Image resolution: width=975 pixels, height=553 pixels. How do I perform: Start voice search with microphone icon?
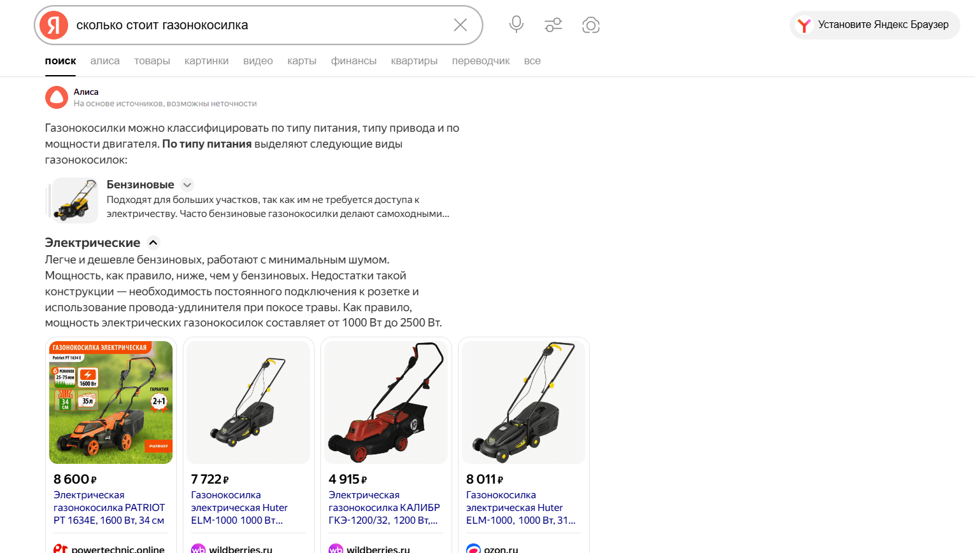click(516, 25)
